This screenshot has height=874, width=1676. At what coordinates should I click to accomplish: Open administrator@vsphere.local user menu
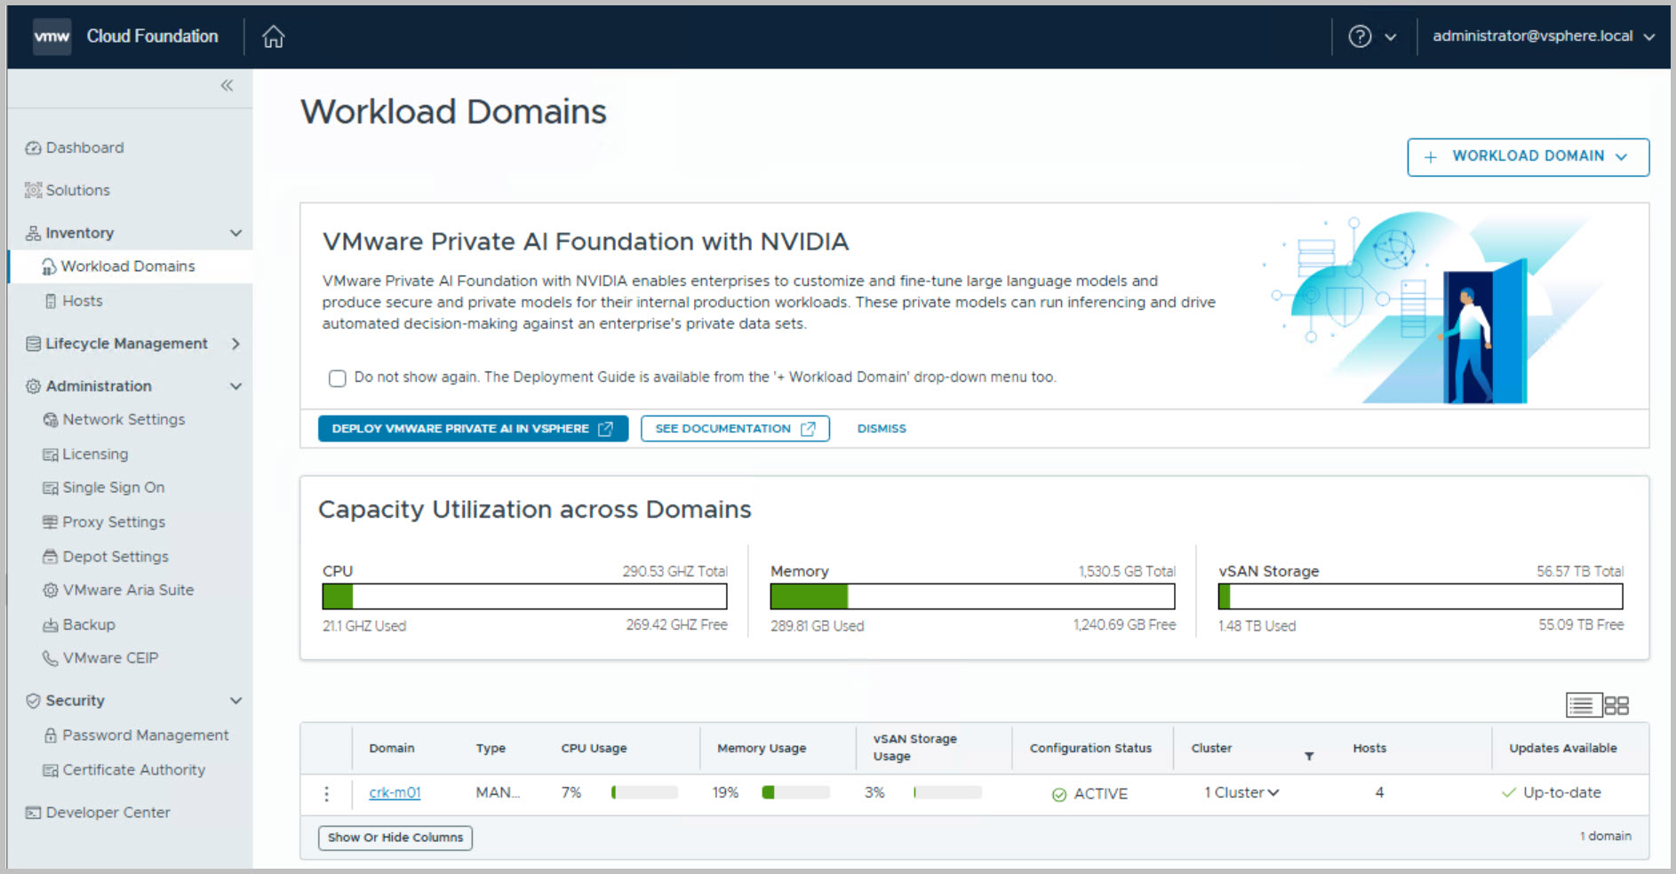click(1543, 36)
